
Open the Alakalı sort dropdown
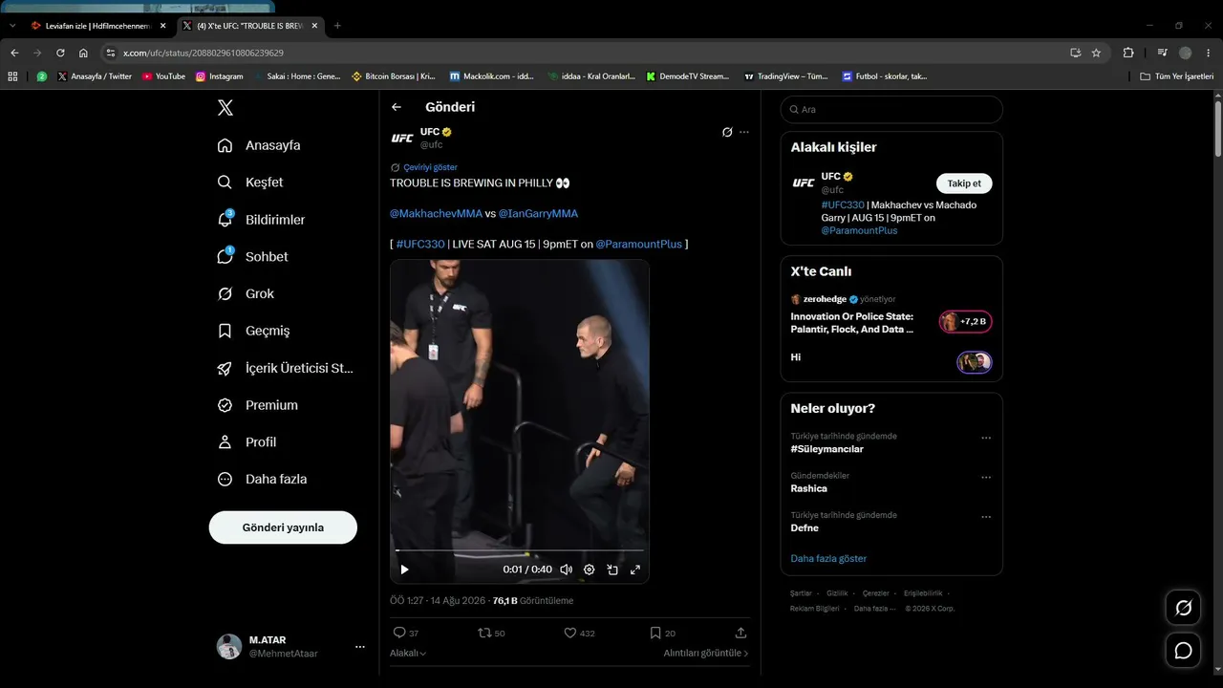tap(408, 654)
